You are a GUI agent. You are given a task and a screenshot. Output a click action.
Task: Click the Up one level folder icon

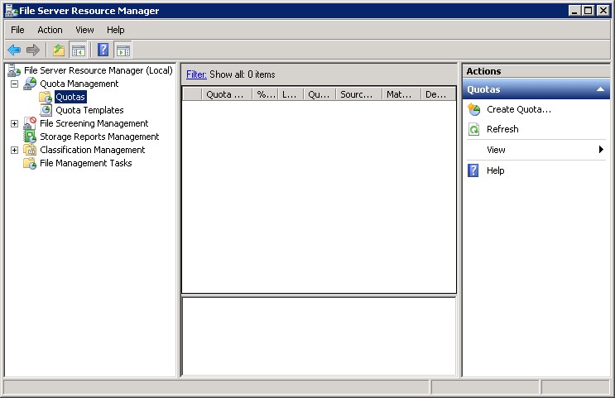click(x=59, y=50)
